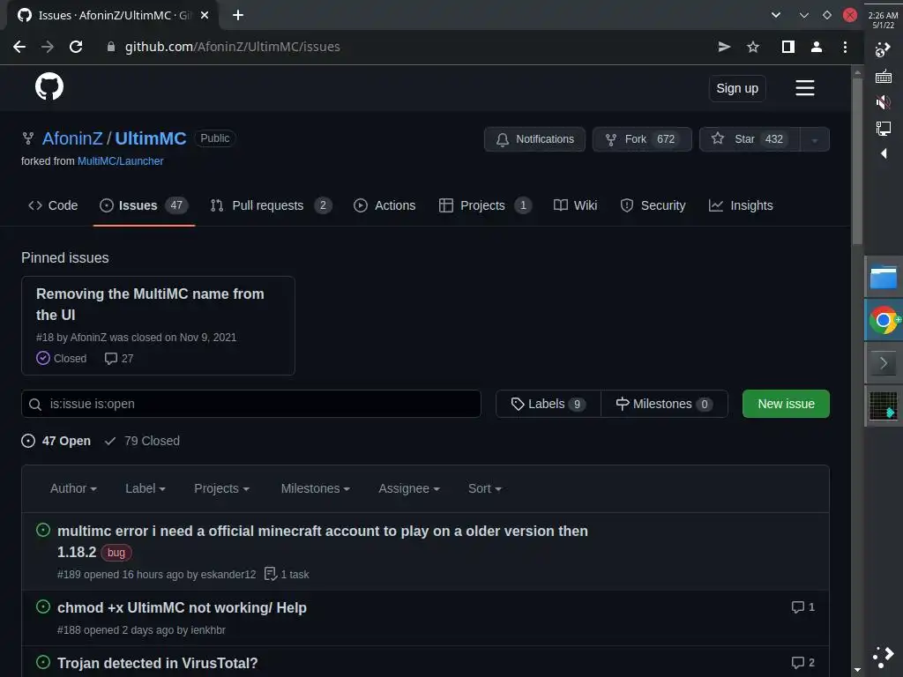Open the hamburger navigation menu
The width and height of the screenshot is (903, 677).
804,88
